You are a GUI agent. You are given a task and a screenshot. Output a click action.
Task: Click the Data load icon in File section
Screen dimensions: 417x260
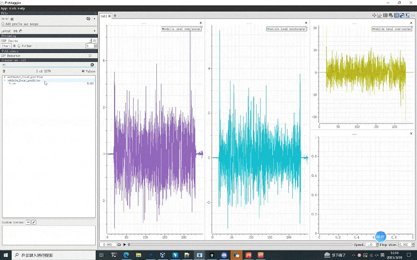click(x=12, y=19)
